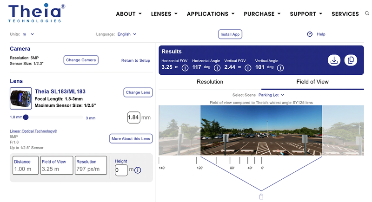Switch to the Field of View tab
Image resolution: width=372 pixels, height=202 pixels.
(x=312, y=82)
